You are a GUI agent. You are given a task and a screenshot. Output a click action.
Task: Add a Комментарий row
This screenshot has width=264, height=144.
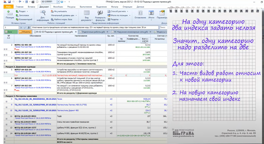[24, 19]
